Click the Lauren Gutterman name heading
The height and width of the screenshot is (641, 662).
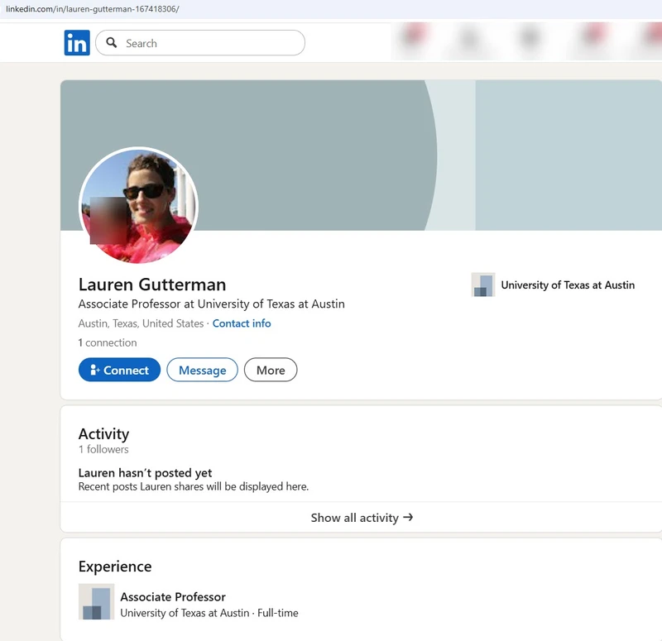click(x=152, y=285)
